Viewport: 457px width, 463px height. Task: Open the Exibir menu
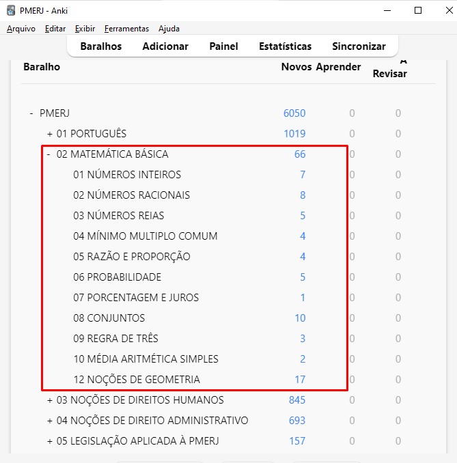click(85, 29)
